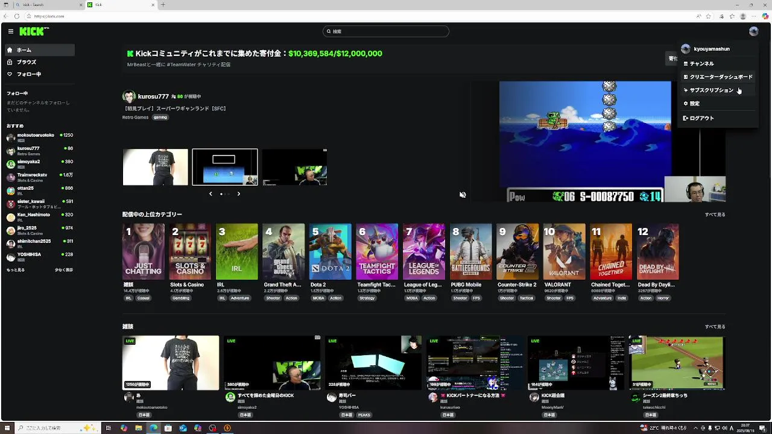Viewport: 772px width, 434px height.
Task: Open File Explorer from the taskbar
Action: [x=138, y=428]
